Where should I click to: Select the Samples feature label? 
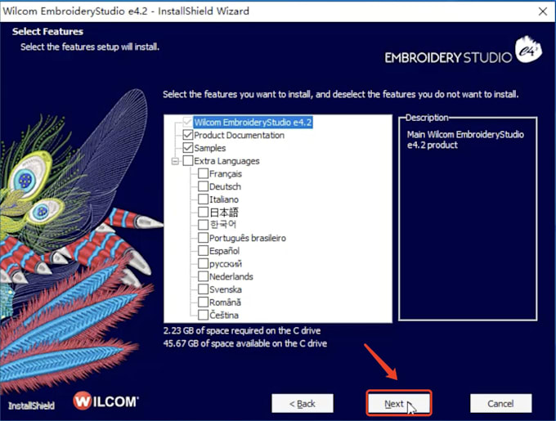point(210,148)
